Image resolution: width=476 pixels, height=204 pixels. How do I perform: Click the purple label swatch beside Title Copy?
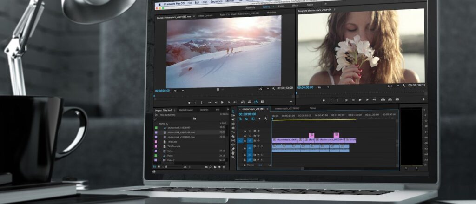156,141
